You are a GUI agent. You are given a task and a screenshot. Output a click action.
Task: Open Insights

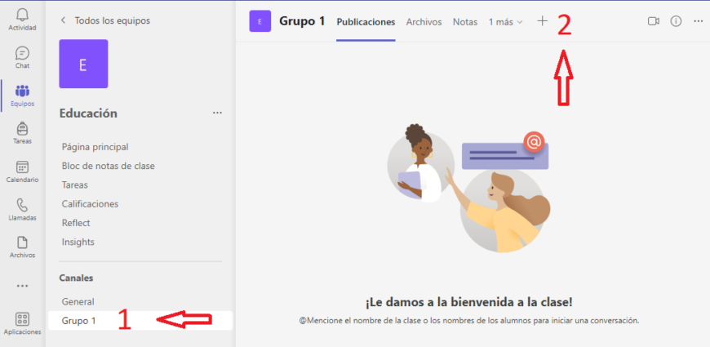[78, 242]
